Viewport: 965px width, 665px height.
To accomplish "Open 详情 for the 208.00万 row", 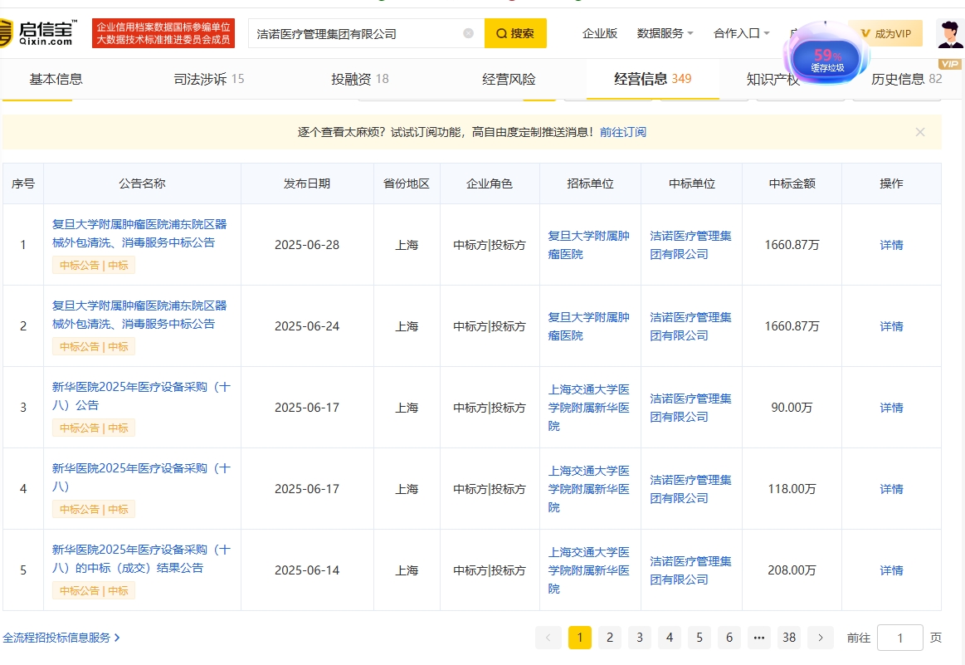I will tap(891, 570).
